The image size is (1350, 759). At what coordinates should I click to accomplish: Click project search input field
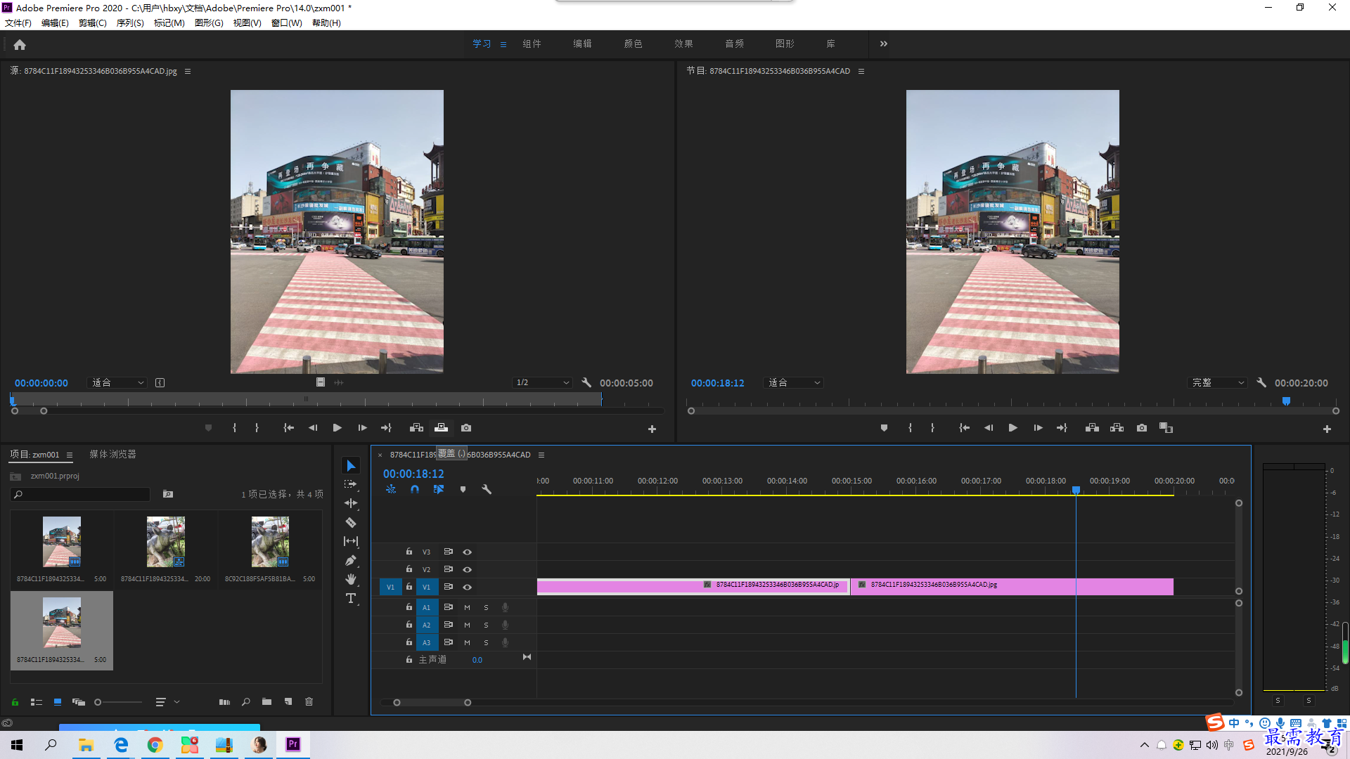click(x=82, y=494)
